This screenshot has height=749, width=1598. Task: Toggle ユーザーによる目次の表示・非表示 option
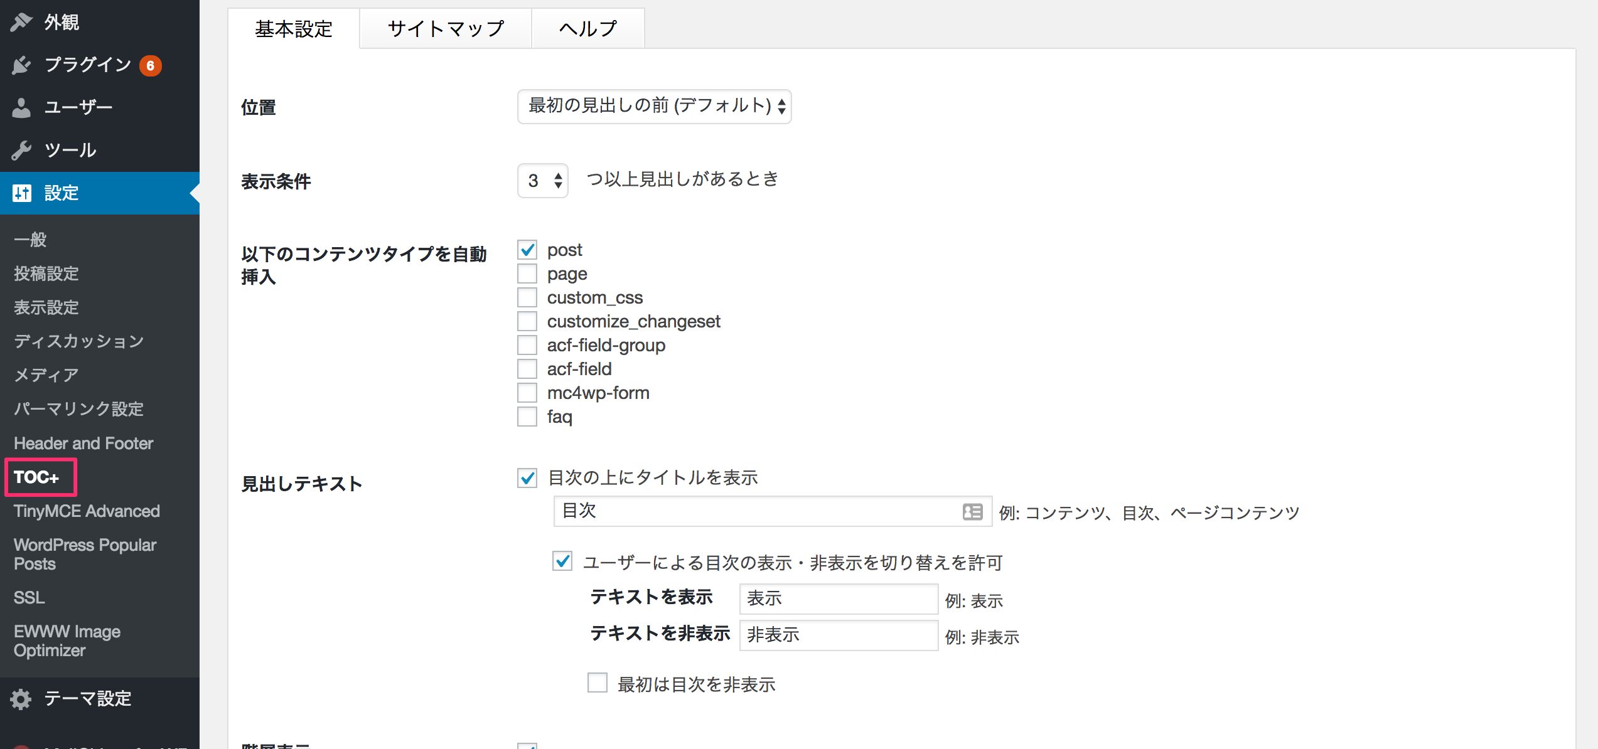tap(562, 561)
